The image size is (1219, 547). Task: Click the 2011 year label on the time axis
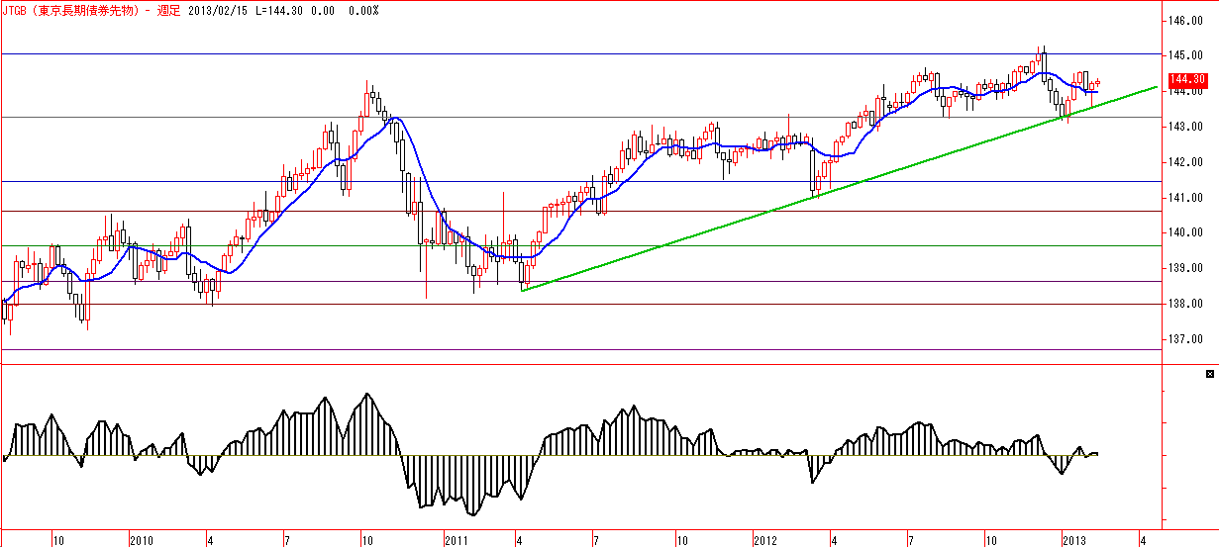(457, 540)
